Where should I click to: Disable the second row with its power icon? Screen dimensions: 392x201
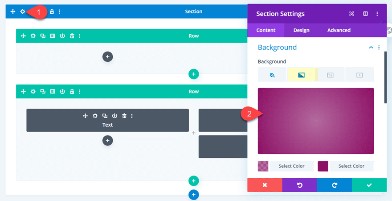(62, 92)
